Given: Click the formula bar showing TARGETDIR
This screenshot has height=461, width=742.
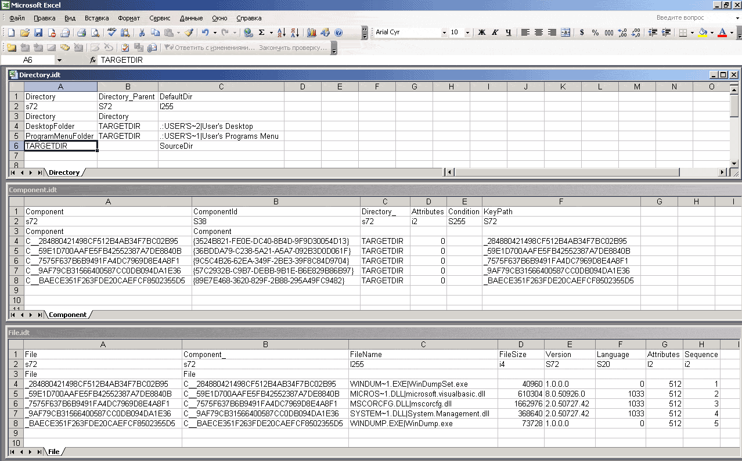Looking at the screenshot, I should pyautogui.click(x=419, y=60).
